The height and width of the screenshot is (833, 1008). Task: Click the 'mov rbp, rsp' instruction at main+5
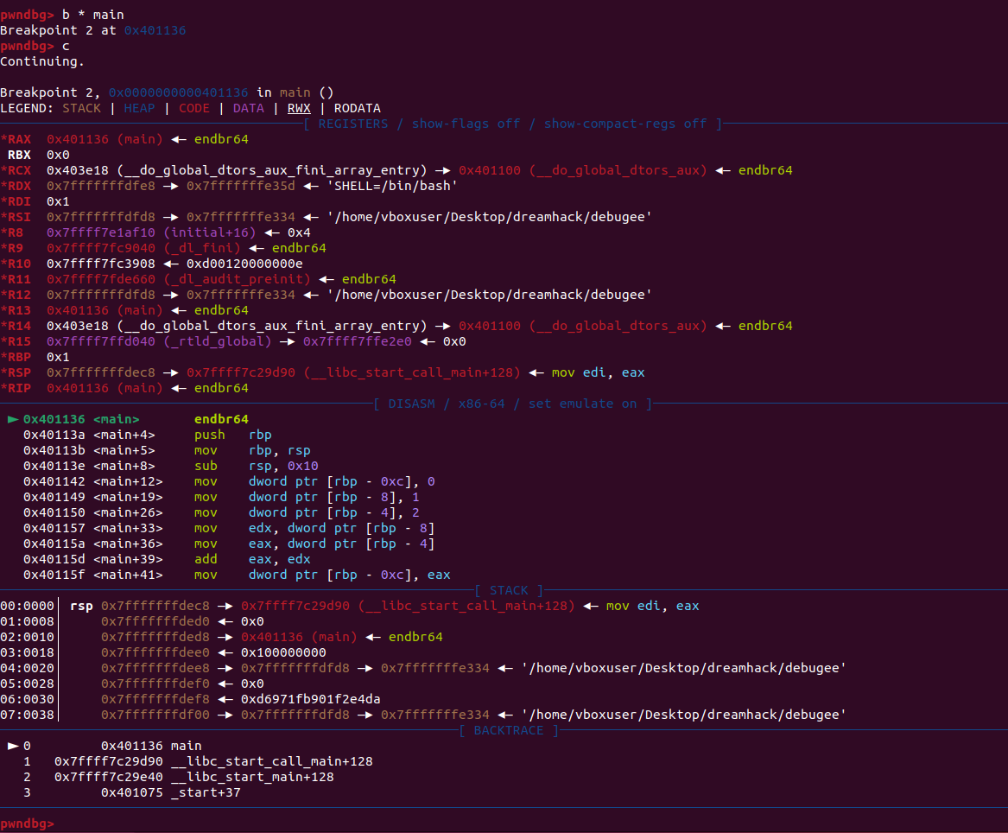pos(252,450)
